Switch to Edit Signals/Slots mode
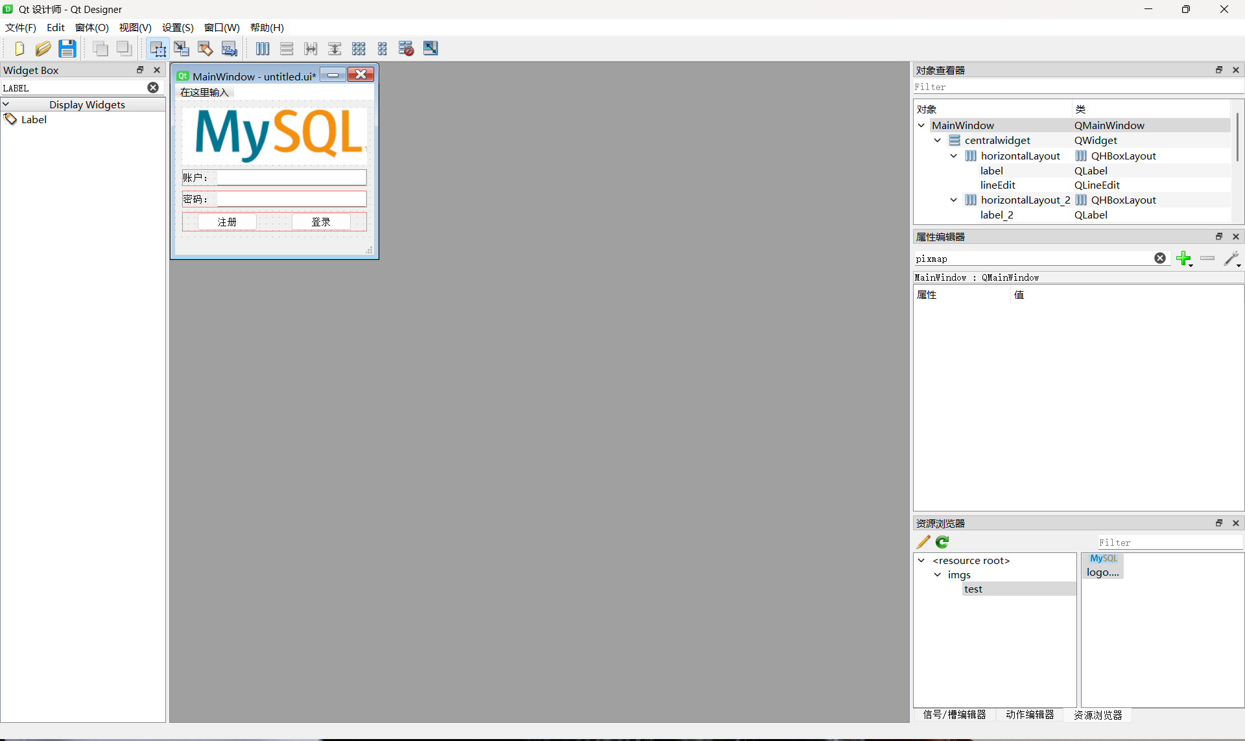 click(x=182, y=49)
